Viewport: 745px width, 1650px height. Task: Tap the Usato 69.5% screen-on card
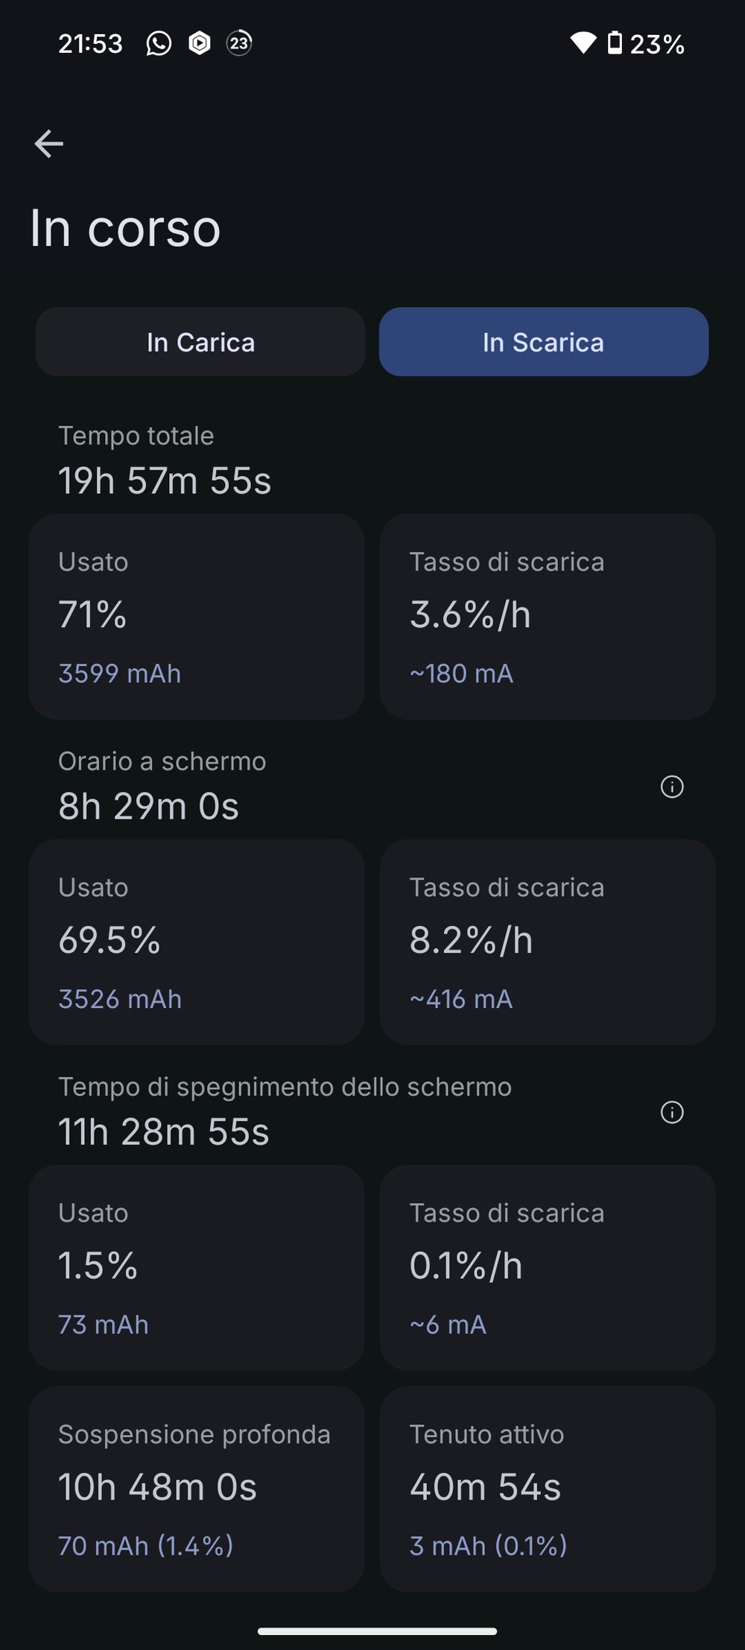[x=197, y=942]
